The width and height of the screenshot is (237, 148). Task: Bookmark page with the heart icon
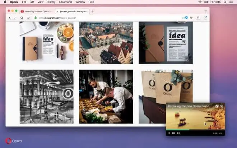(191, 18)
